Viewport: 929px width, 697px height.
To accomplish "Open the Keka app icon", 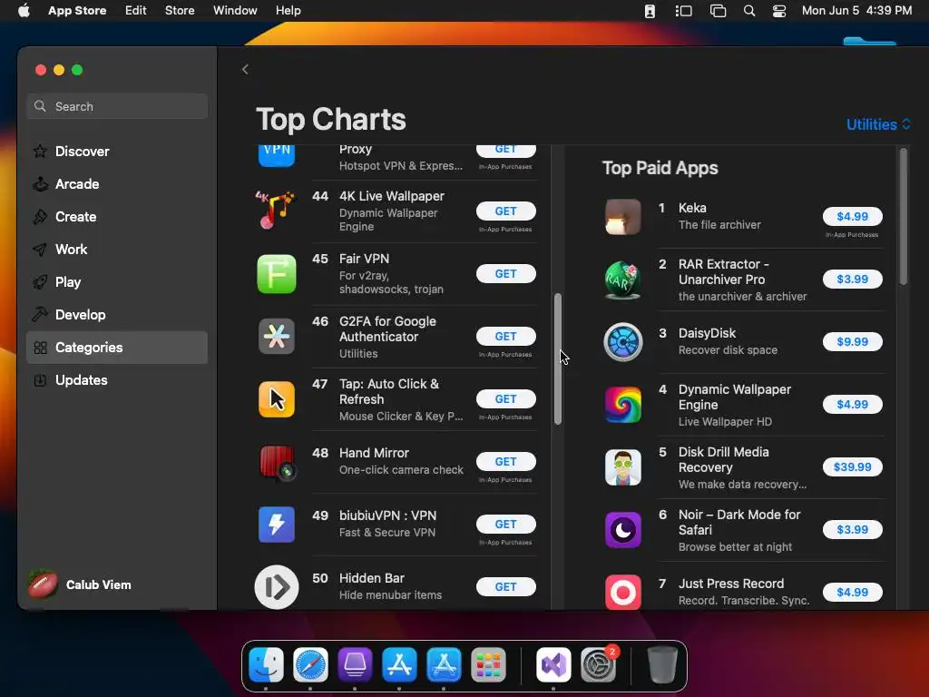I will (x=622, y=217).
